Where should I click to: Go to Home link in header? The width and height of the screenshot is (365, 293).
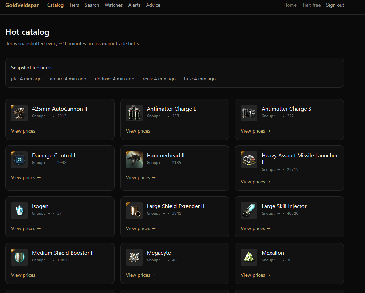pyautogui.click(x=290, y=5)
